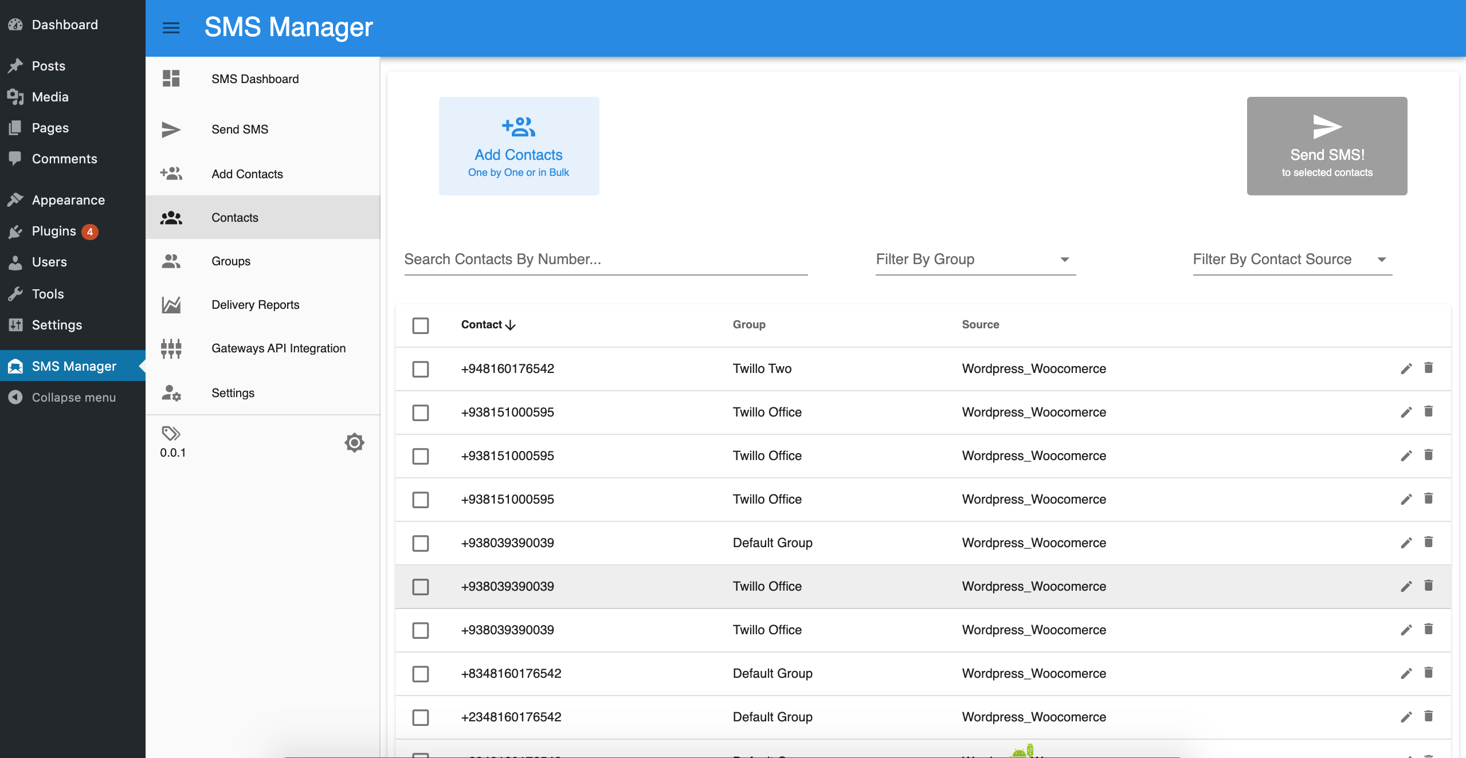This screenshot has height=758, width=1466.
Task: Toggle the select-all contacts checkbox
Action: (x=420, y=325)
